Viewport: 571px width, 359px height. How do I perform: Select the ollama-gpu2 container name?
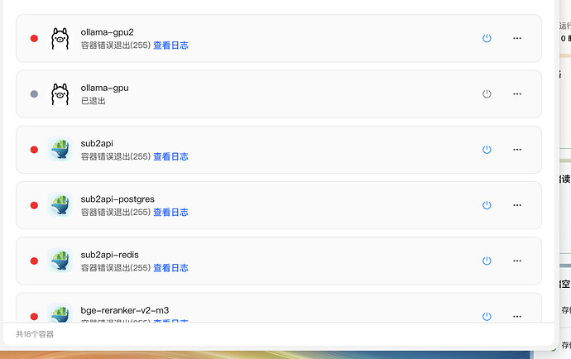(107, 32)
